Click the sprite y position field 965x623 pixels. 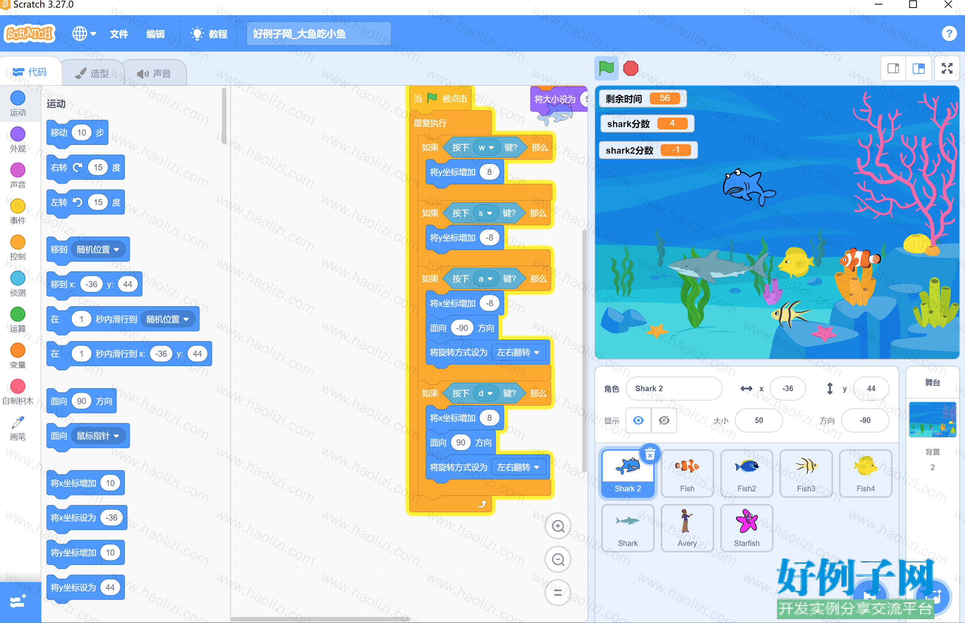pos(871,389)
